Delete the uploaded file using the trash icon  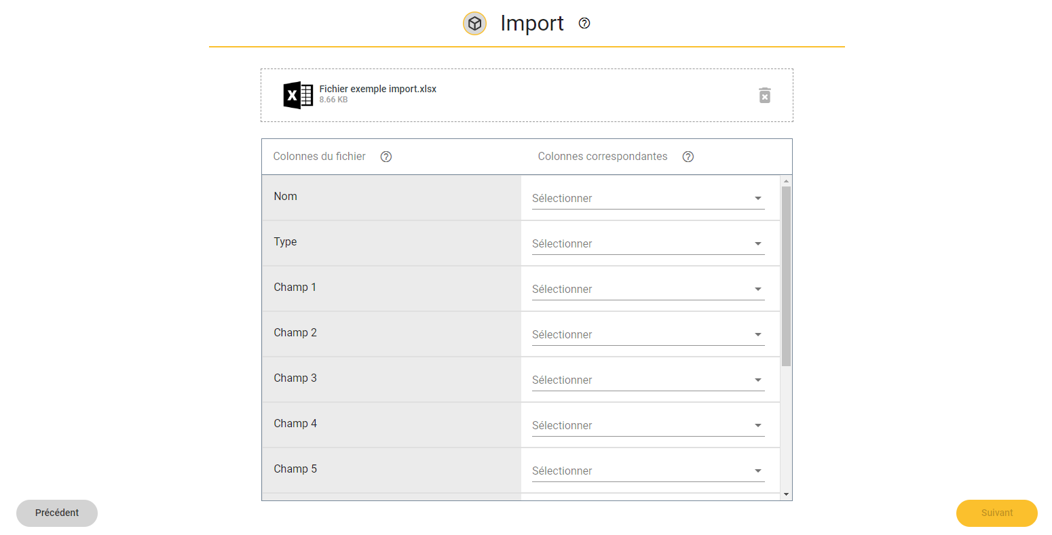point(765,96)
